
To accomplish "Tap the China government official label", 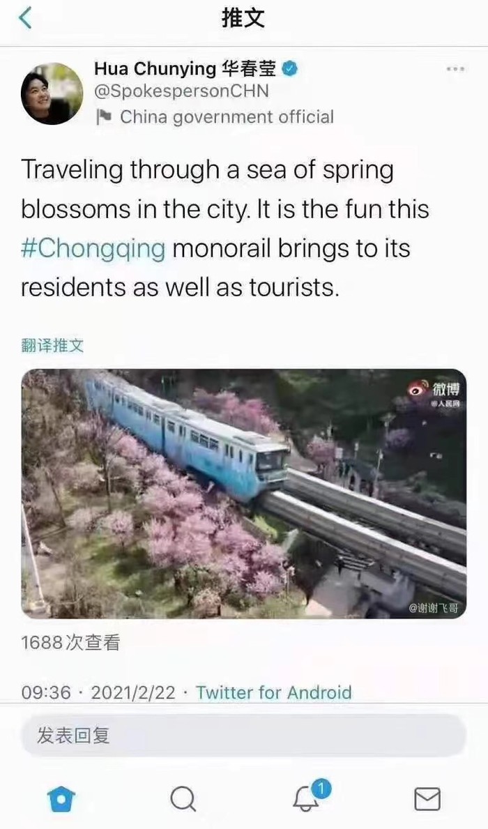I will 227,117.
